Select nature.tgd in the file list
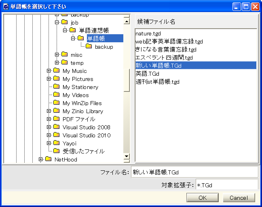The width and height of the screenshot is (262, 207). coord(148,33)
